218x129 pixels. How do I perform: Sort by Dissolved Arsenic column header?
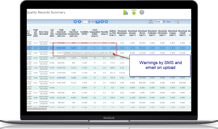click(132, 33)
